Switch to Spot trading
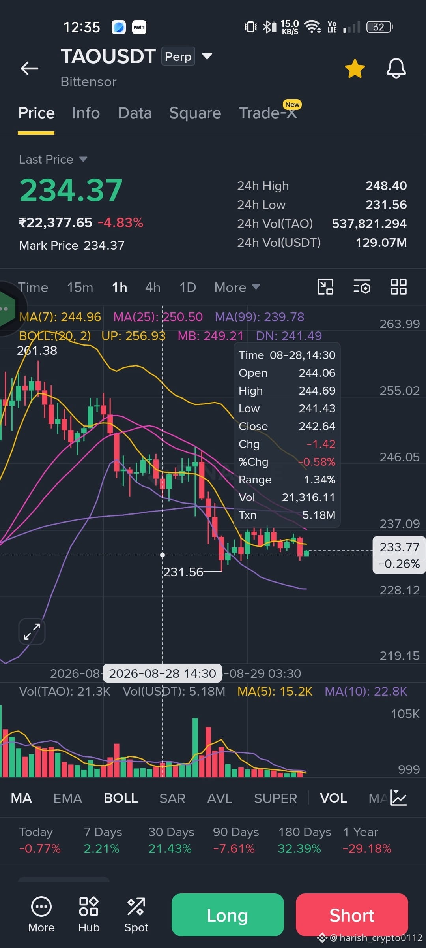The image size is (426, 948). pyautogui.click(x=136, y=914)
